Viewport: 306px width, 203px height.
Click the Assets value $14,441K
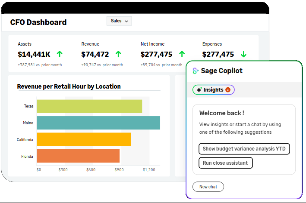tap(34, 54)
